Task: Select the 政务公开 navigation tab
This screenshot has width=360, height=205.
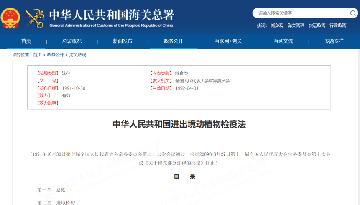Action: [x=174, y=41]
